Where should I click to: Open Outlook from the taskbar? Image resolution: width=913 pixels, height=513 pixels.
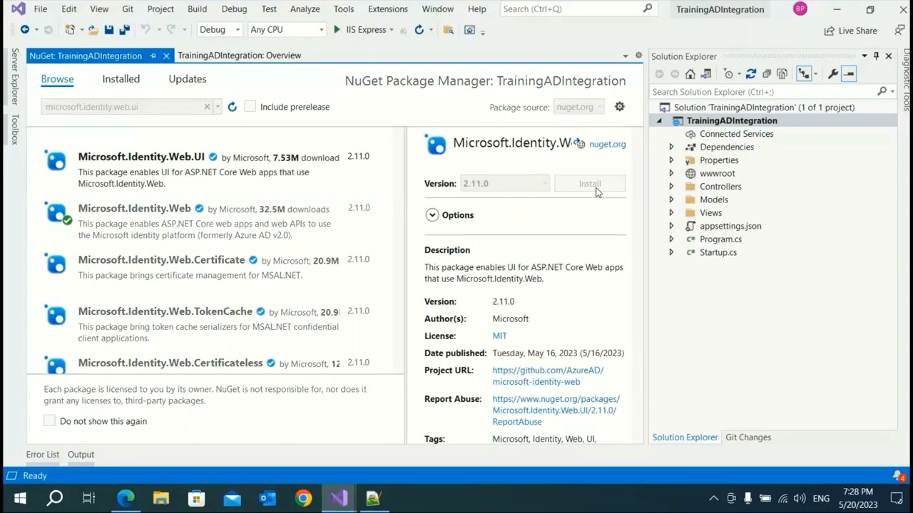click(x=268, y=498)
